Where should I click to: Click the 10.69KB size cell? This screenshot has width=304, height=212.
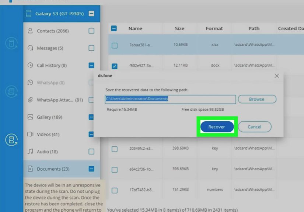click(x=181, y=45)
